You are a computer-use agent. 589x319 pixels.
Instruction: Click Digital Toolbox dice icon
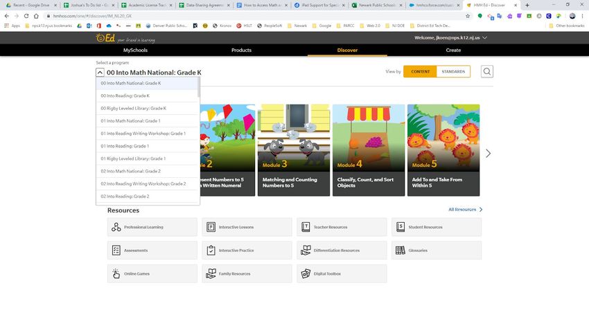306,273
